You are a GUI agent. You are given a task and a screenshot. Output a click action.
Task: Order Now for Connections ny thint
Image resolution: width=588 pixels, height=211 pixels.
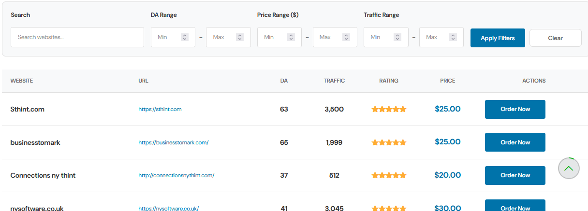(515, 175)
